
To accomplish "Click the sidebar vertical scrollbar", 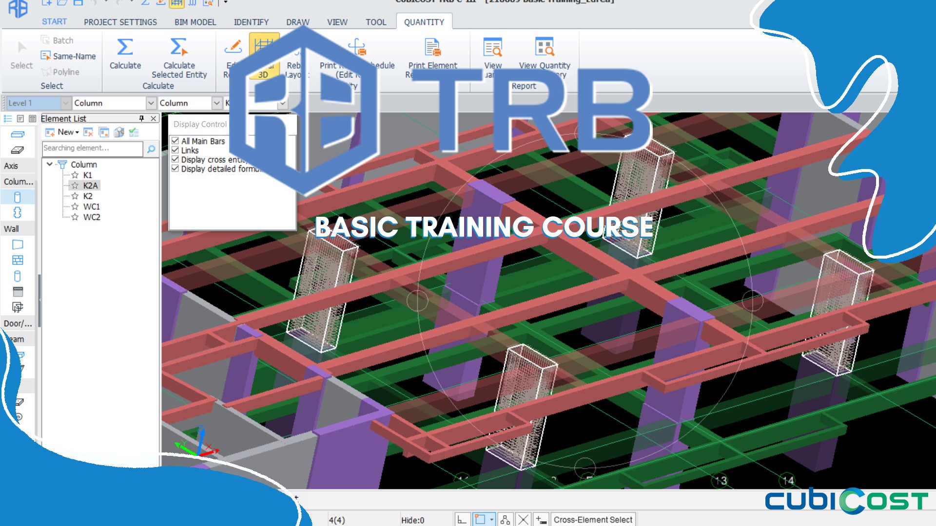I will (x=39, y=300).
